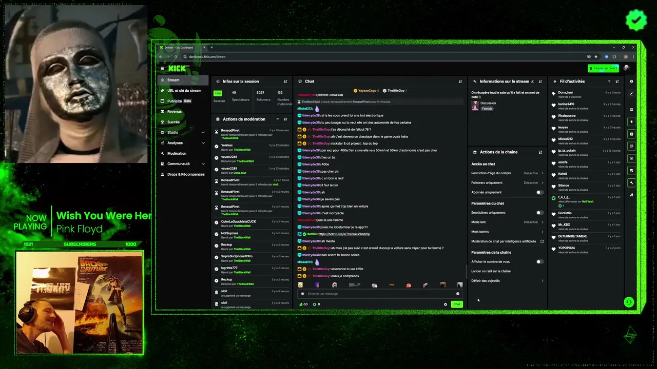Image resolution: width=657 pixels, height=369 pixels.
Task: Open Restriction d'âge du compte setting
Action: click(x=507, y=173)
